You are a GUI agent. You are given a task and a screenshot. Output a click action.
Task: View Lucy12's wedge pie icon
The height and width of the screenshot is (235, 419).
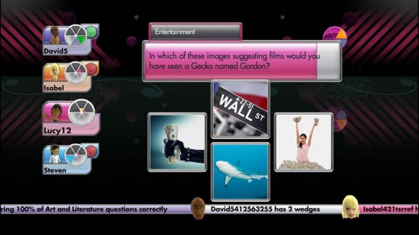[x=81, y=112]
